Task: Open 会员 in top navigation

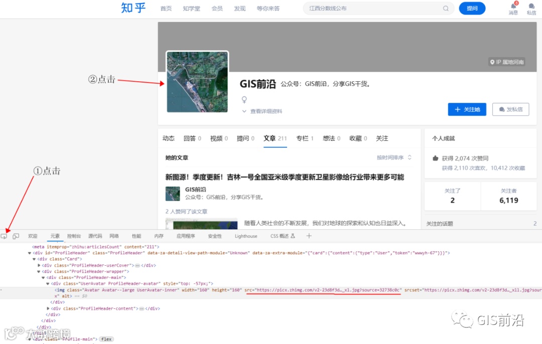Action: click(x=217, y=9)
